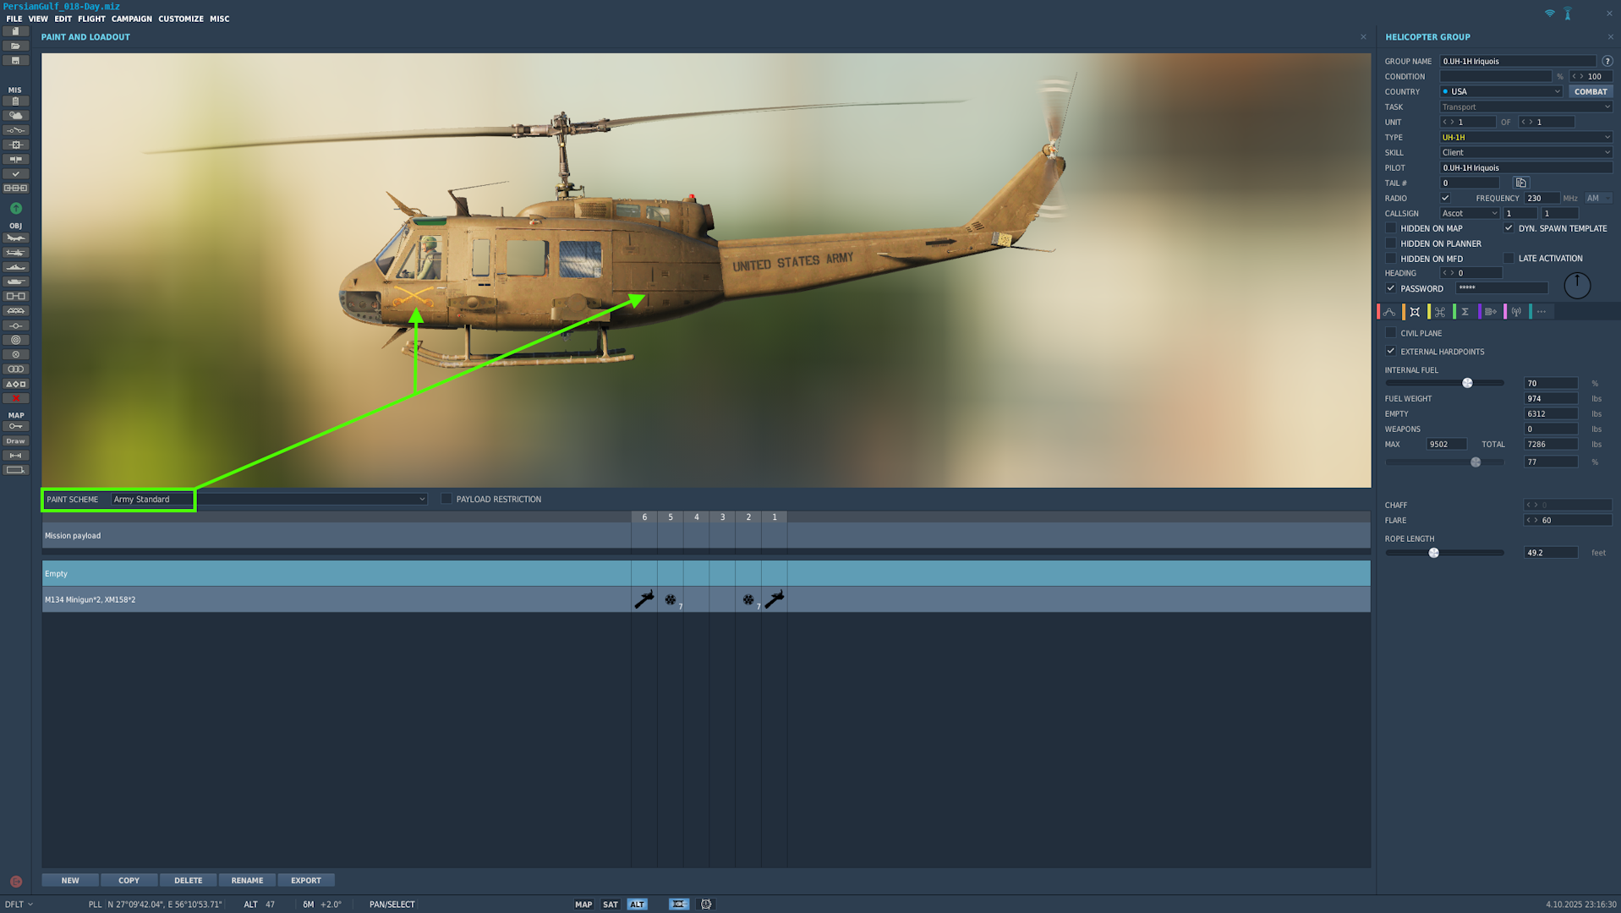Click the status bar map options gear icon
The image size is (1621, 913).
point(706,905)
